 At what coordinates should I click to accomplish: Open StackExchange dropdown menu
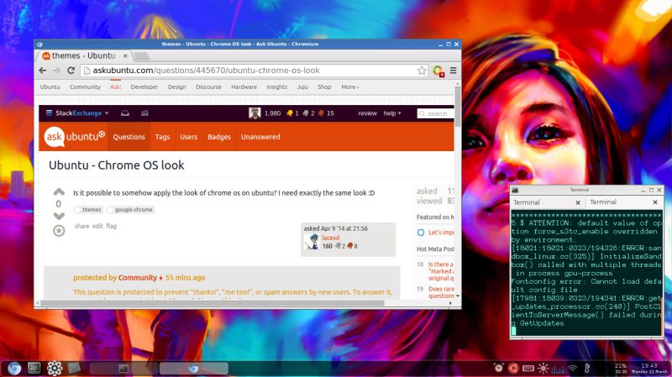[77, 113]
